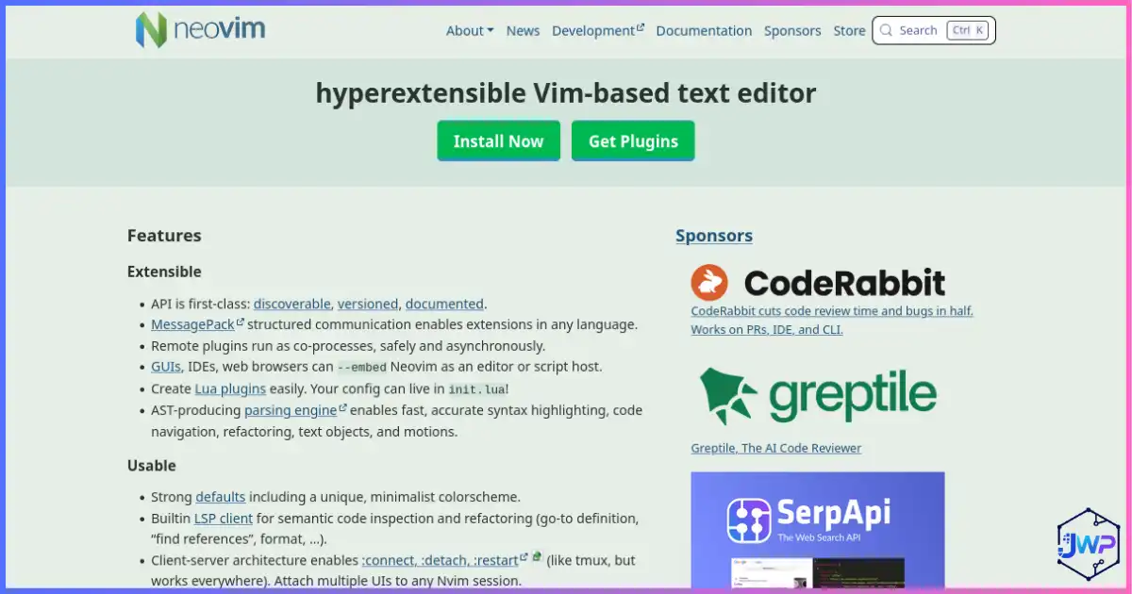Open the LSP client link
The image size is (1132, 594).
(224, 518)
